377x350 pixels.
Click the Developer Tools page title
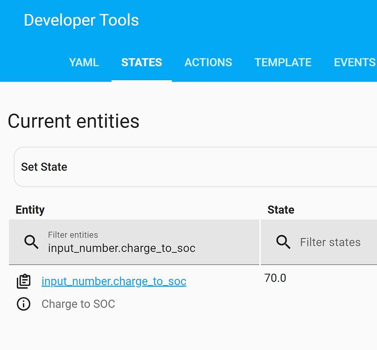pyautogui.click(x=81, y=21)
